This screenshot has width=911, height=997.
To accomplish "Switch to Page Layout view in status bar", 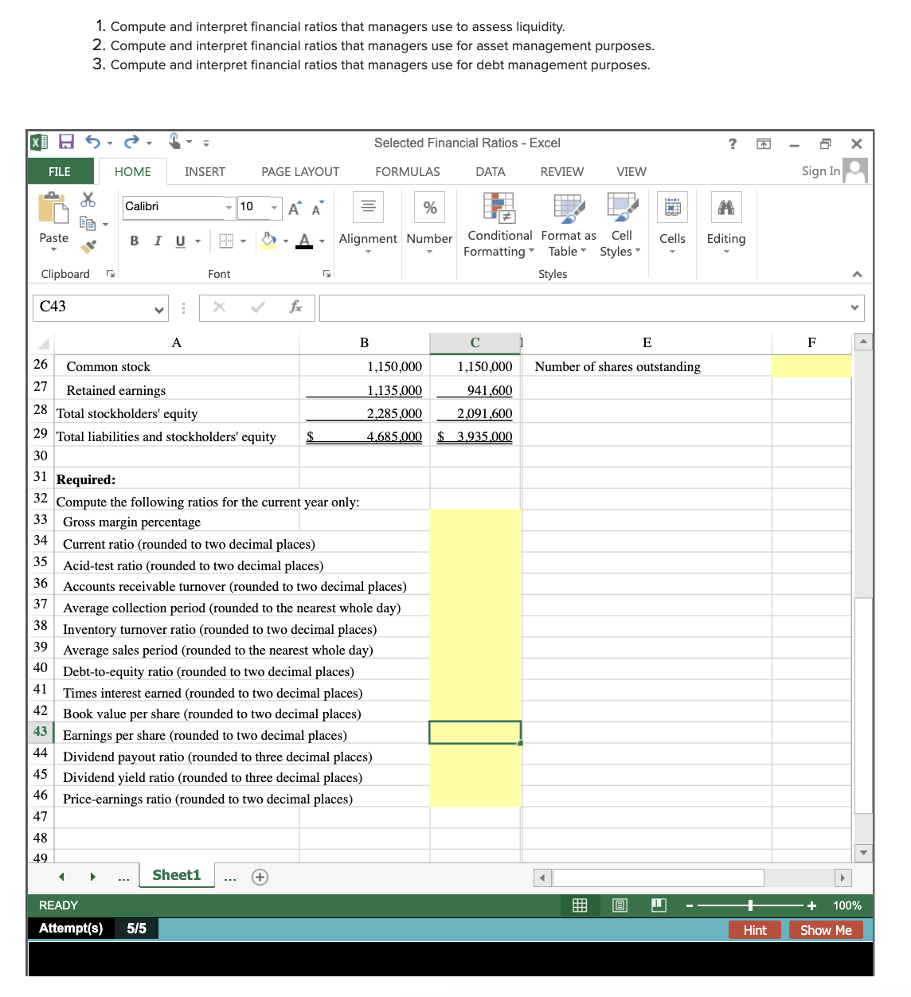I will pyautogui.click(x=620, y=905).
